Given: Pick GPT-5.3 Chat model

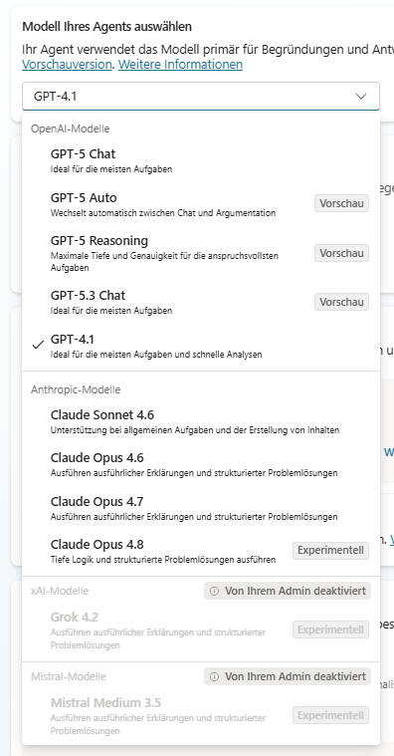Looking at the screenshot, I should [201, 302].
